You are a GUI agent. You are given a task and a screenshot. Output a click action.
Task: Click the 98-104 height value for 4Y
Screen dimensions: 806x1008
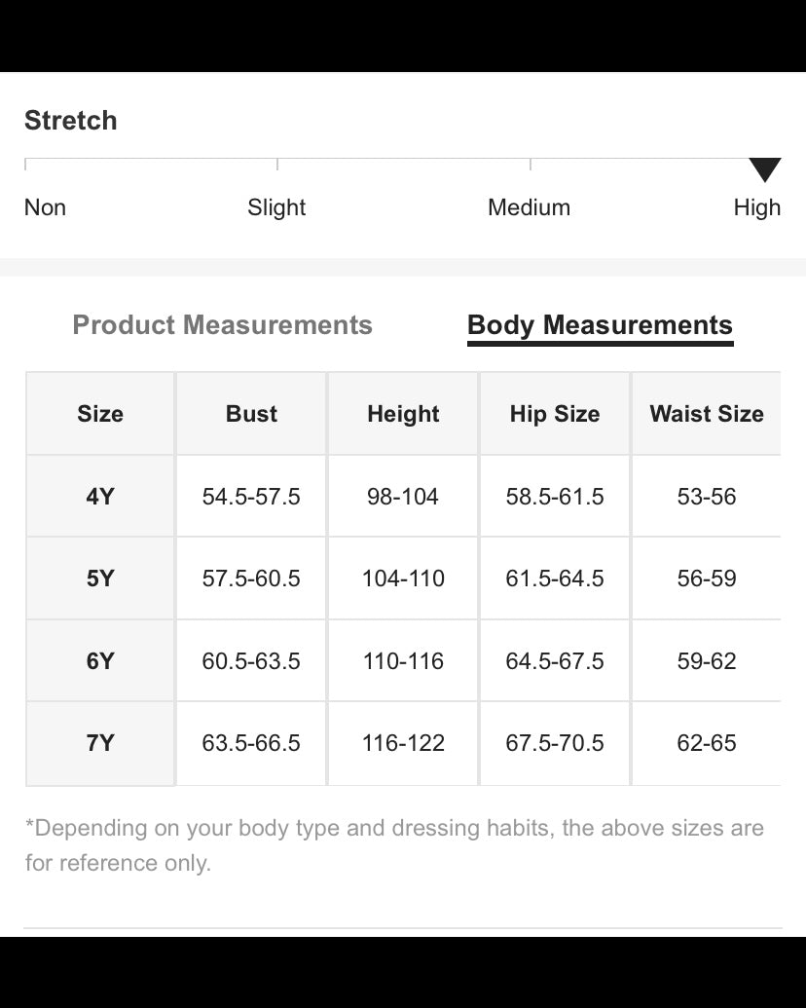coord(402,496)
